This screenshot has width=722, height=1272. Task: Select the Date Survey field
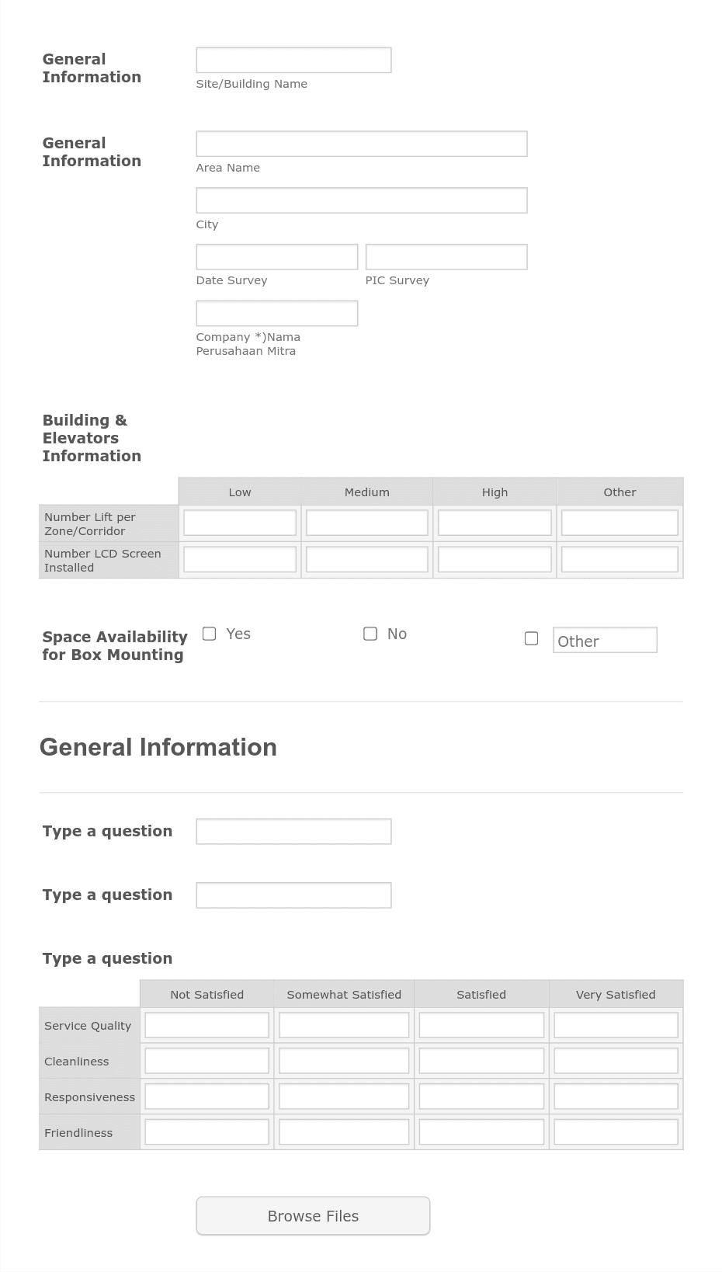(x=276, y=256)
